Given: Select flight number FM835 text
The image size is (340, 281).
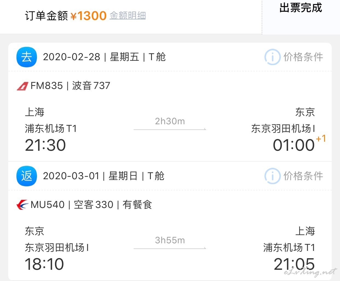Looking at the screenshot, I should pyautogui.click(x=47, y=86).
